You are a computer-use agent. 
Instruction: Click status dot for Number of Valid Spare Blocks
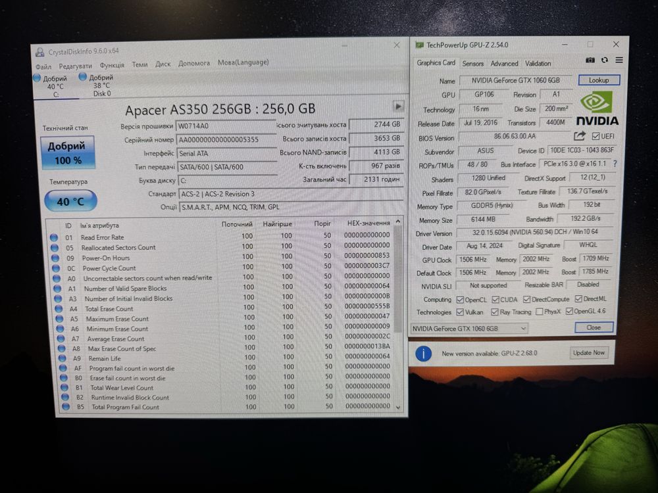(57, 289)
